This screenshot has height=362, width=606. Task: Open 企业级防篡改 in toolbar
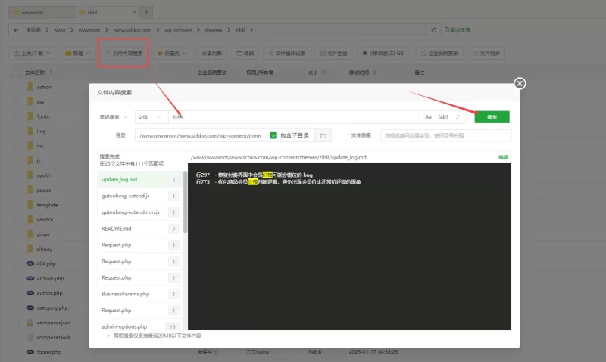coord(439,53)
